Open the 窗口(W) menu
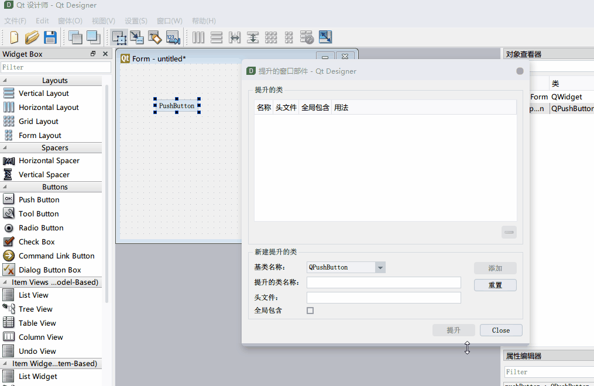Image resolution: width=594 pixels, height=386 pixels. point(169,21)
